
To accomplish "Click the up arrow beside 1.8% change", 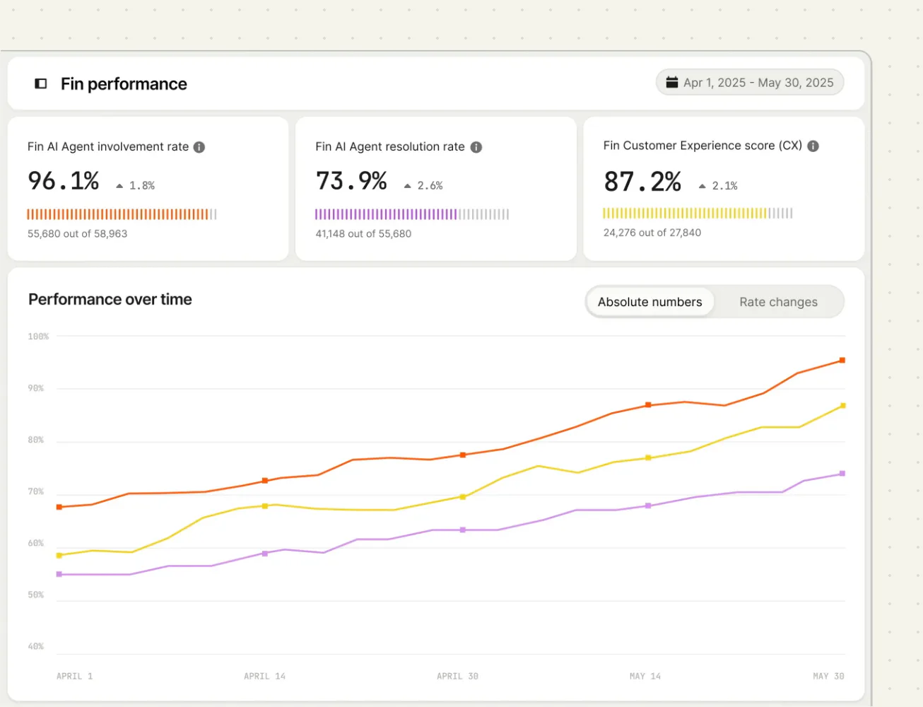I will (119, 186).
